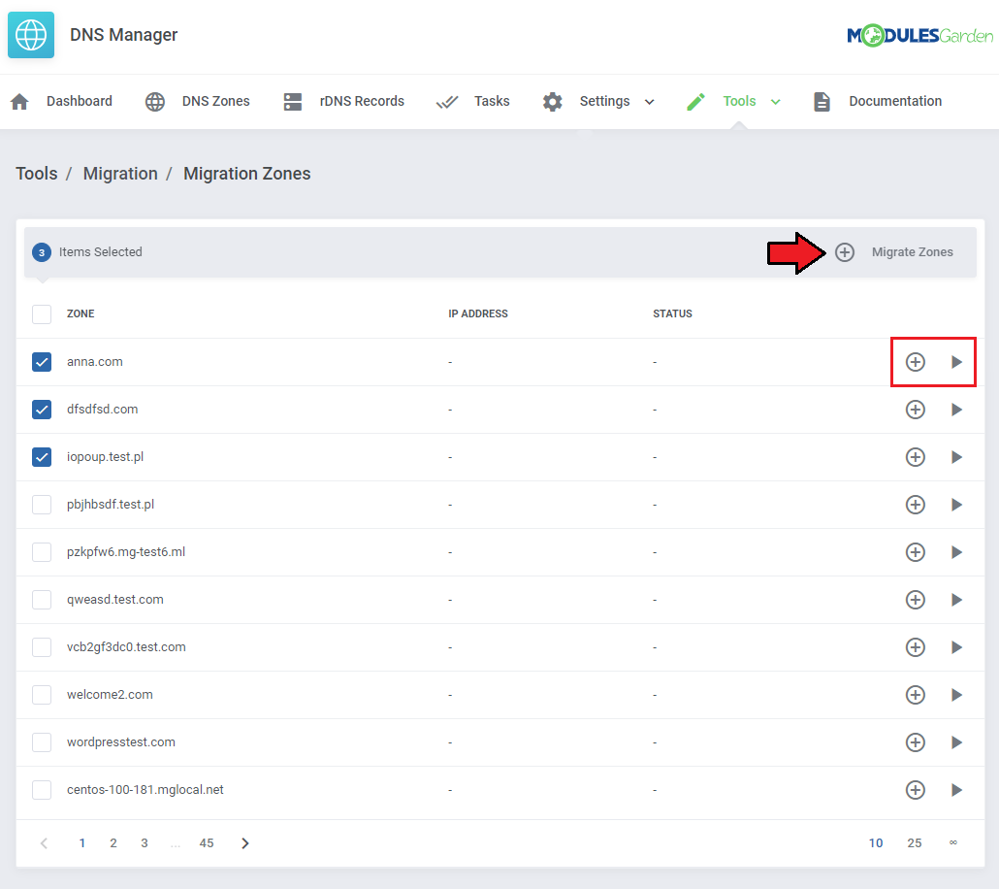999x889 pixels.
Task: Click the plus icon for welcome2.com
Action: click(916, 695)
